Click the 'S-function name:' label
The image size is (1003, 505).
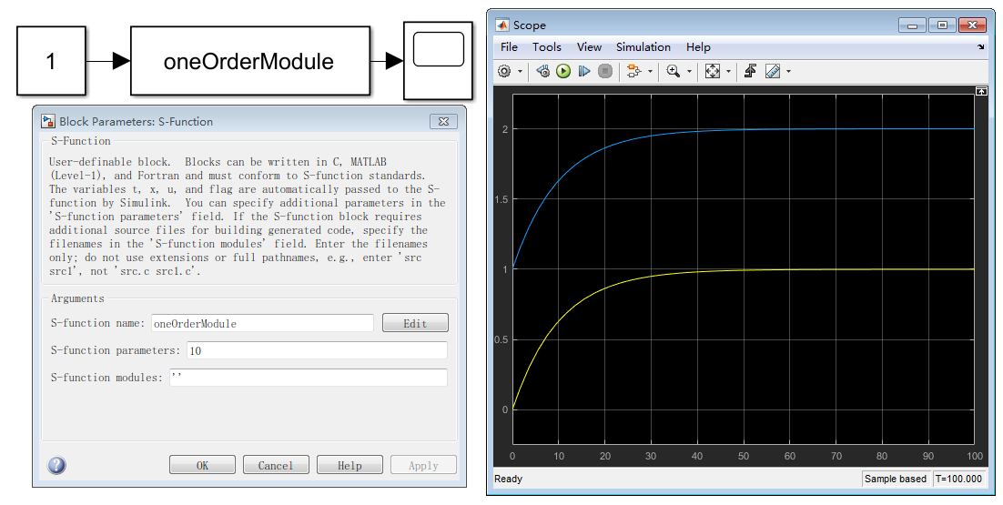[x=98, y=323]
